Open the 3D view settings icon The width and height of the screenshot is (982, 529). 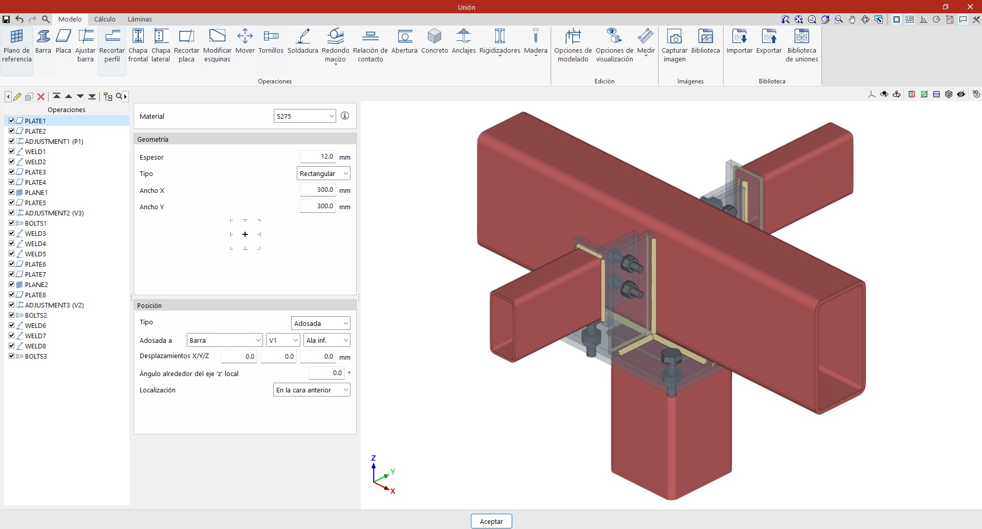(976, 94)
